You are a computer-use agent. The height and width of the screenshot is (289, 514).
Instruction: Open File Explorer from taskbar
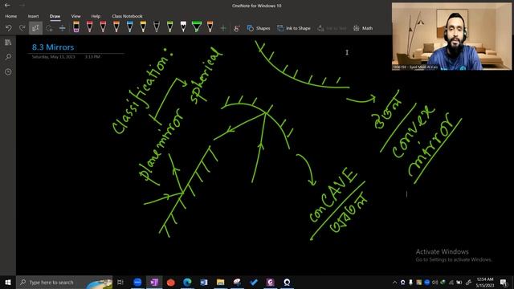(x=221, y=282)
